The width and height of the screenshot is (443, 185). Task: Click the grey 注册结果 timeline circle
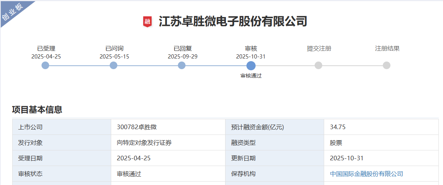[x=387, y=65]
